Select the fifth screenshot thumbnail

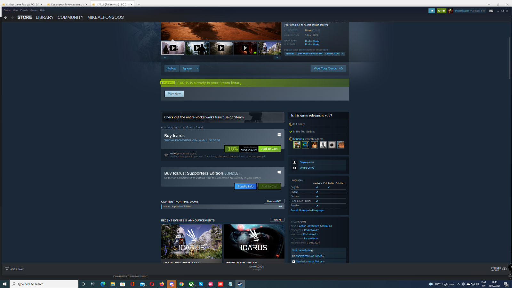click(269, 48)
